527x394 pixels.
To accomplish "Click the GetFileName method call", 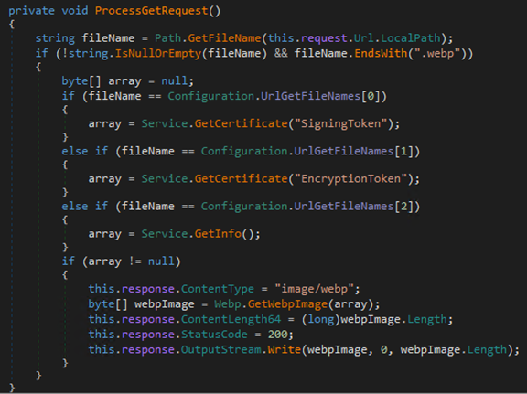I will (x=224, y=38).
